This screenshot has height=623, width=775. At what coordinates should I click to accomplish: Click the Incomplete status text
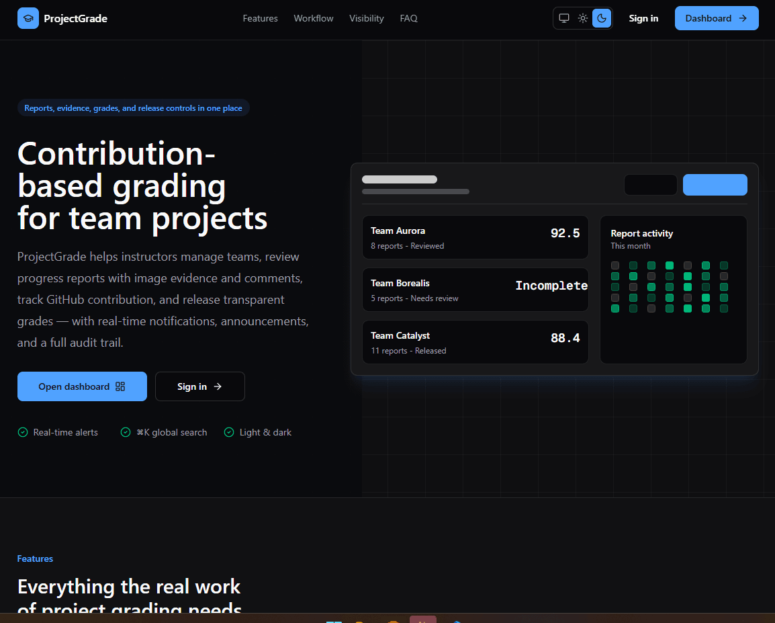click(x=551, y=286)
